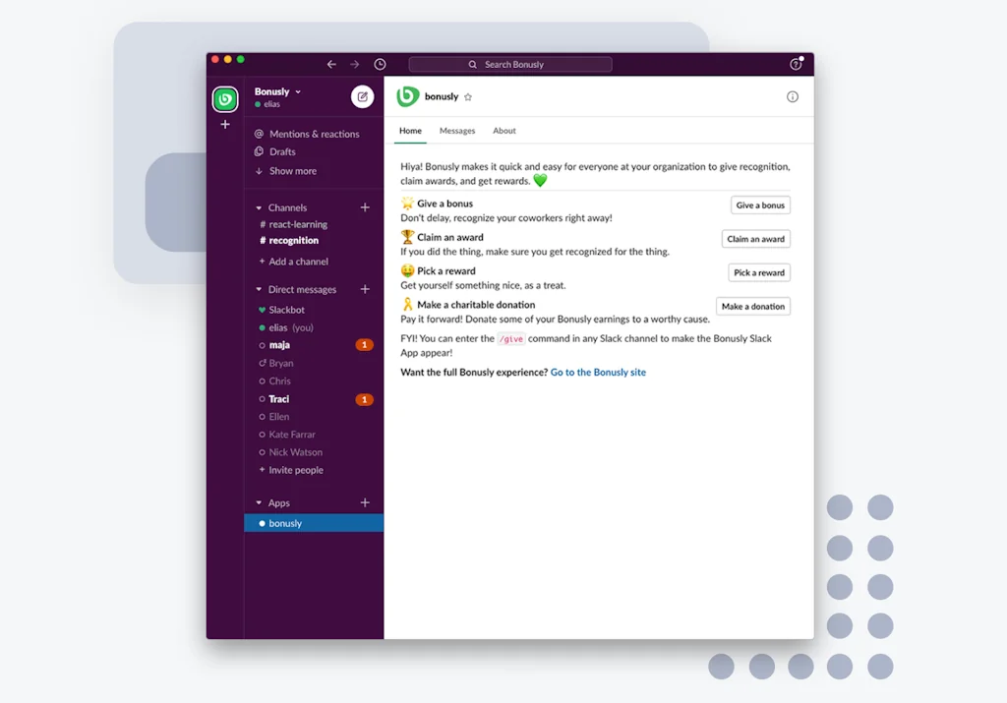Open app details info icon
The image size is (1007, 703).
click(x=793, y=96)
